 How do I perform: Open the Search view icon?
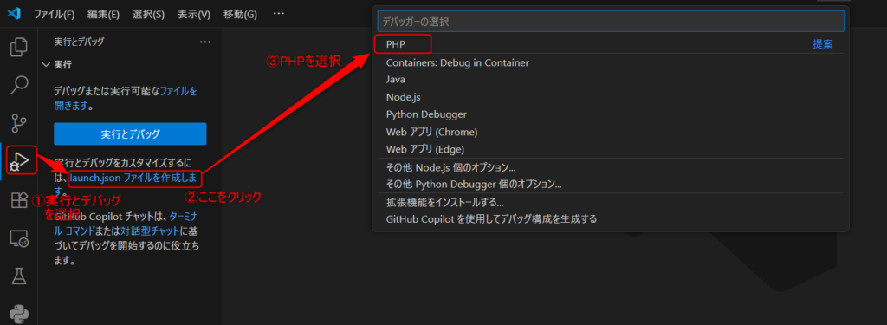[x=19, y=85]
